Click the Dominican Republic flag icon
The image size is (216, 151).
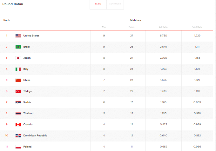[x=18, y=136]
